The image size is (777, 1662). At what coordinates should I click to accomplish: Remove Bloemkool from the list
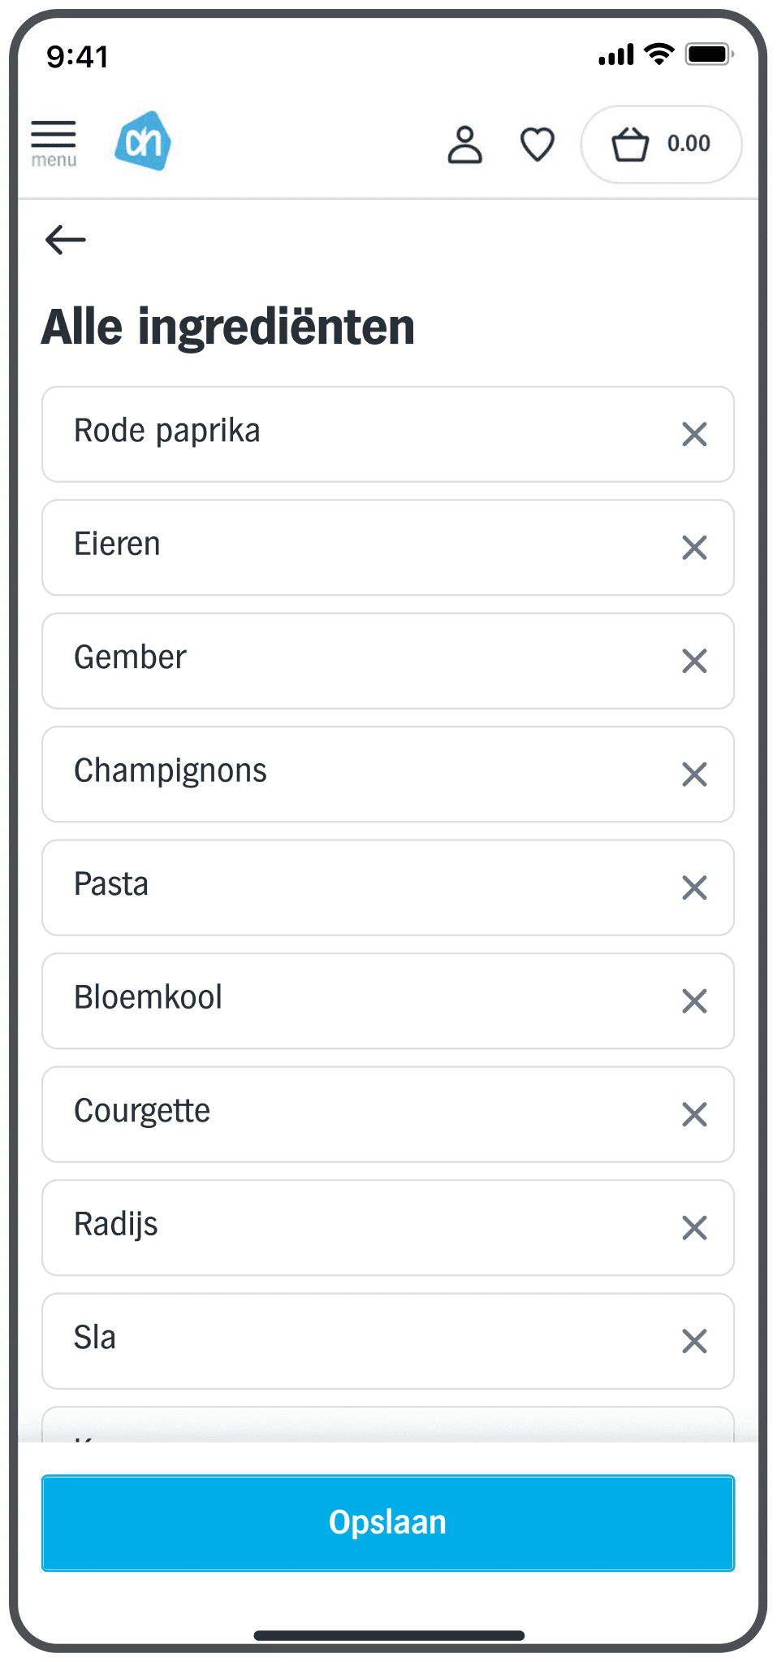click(694, 1001)
